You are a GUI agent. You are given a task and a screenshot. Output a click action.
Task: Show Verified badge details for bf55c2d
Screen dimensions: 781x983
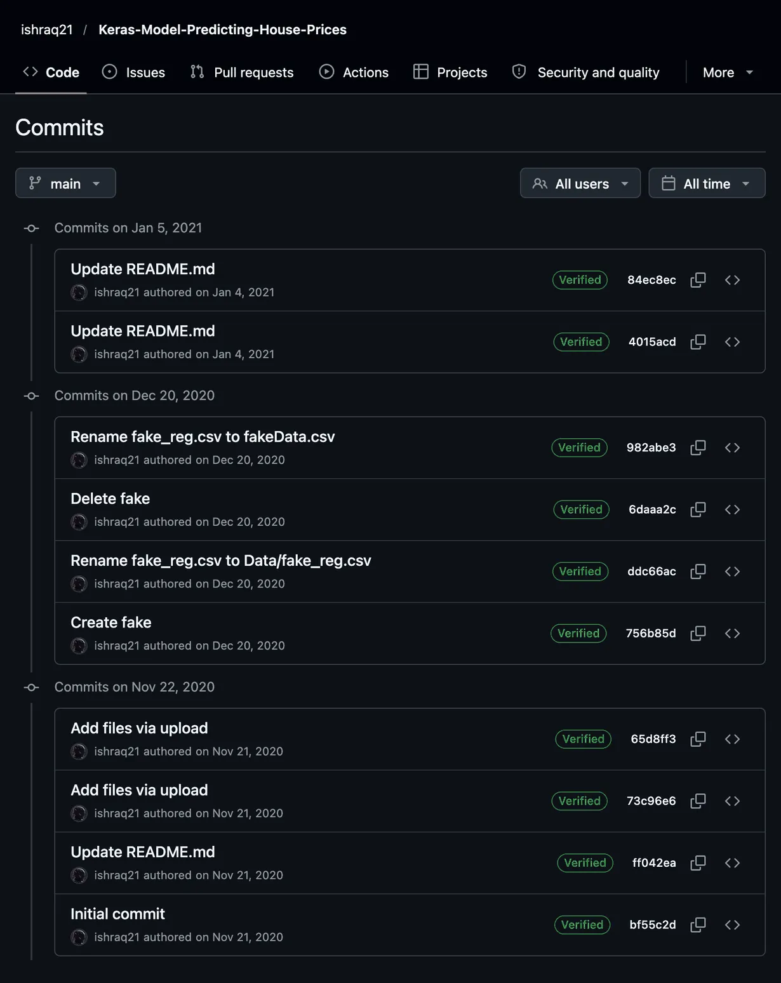point(582,925)
